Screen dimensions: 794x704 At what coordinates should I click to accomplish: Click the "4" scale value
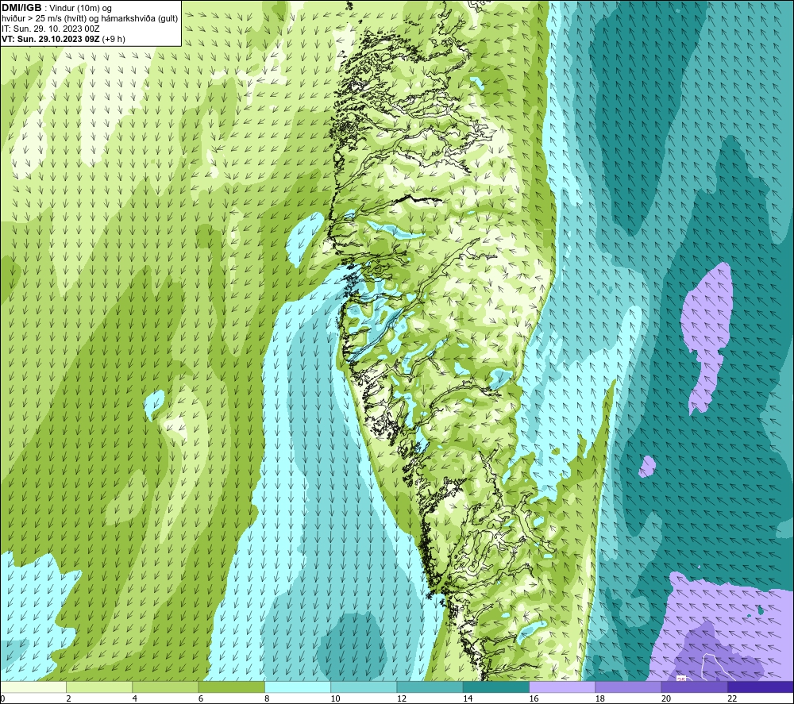click(135, 698)
